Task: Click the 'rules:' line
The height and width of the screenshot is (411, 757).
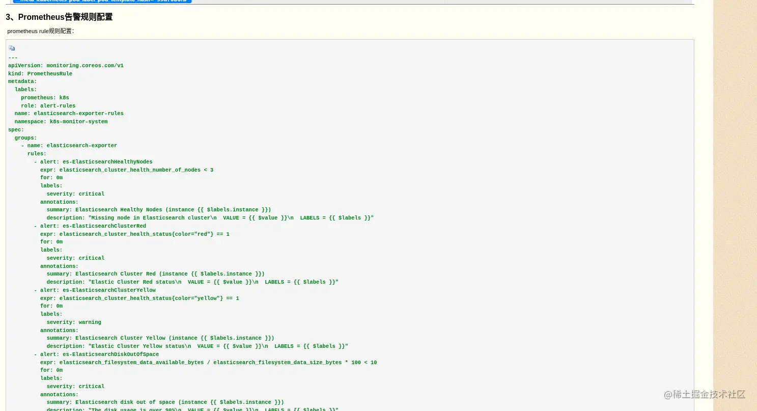Action: click(x=37, y=154)
